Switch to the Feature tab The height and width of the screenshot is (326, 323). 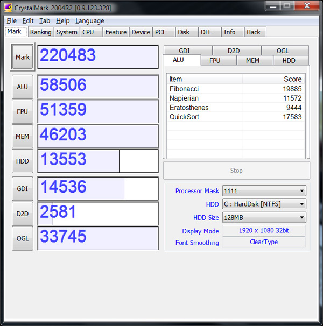(x=116, y=32)
